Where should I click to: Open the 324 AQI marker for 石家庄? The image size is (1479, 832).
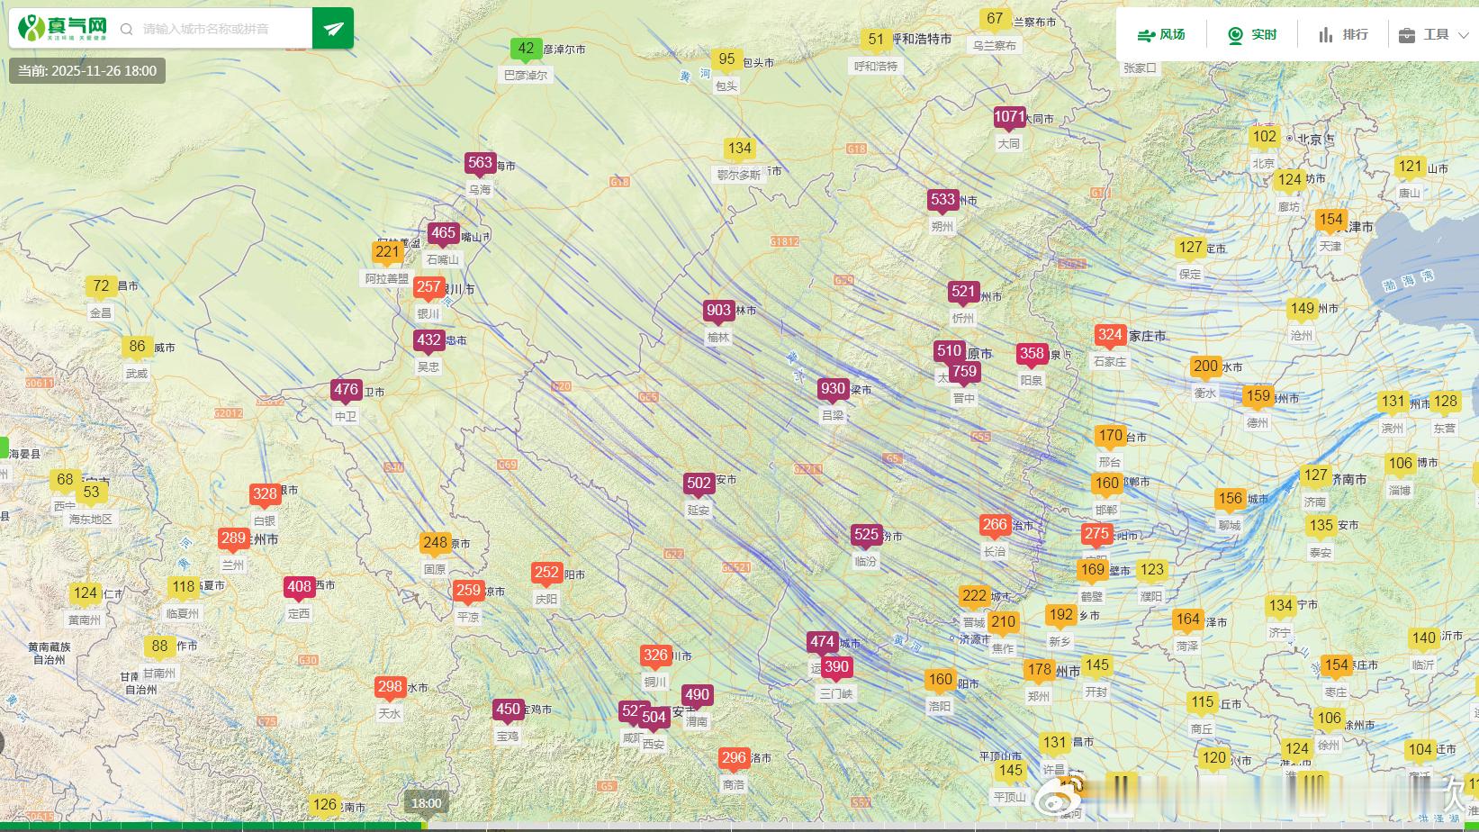pyautogui.click(x=1110, y=336)
